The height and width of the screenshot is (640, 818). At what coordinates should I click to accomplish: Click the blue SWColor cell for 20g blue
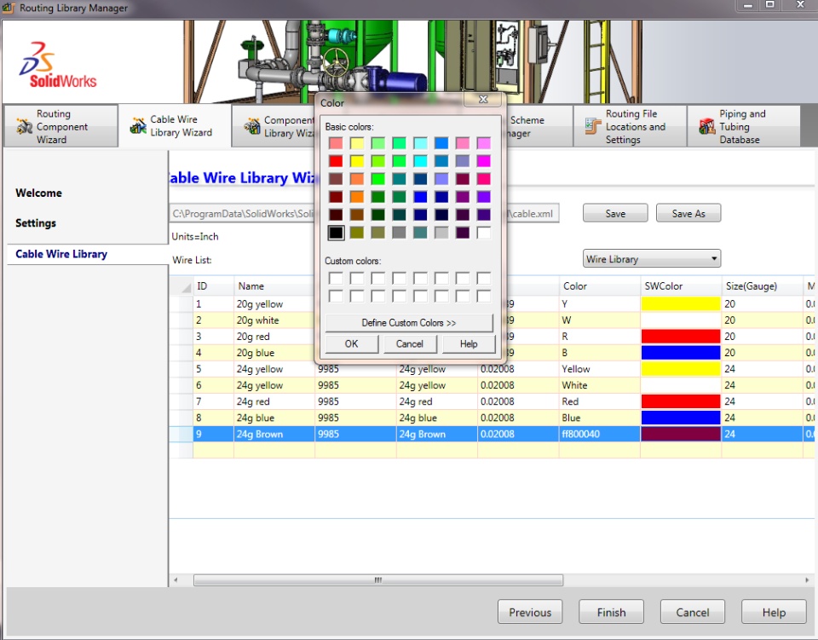pyautogui.click(x=681, y=353)
